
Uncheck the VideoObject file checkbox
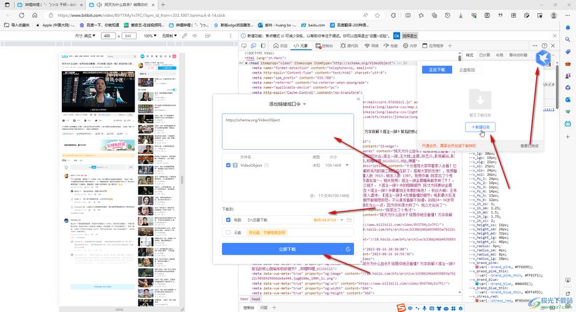click(x=229, y=165)
